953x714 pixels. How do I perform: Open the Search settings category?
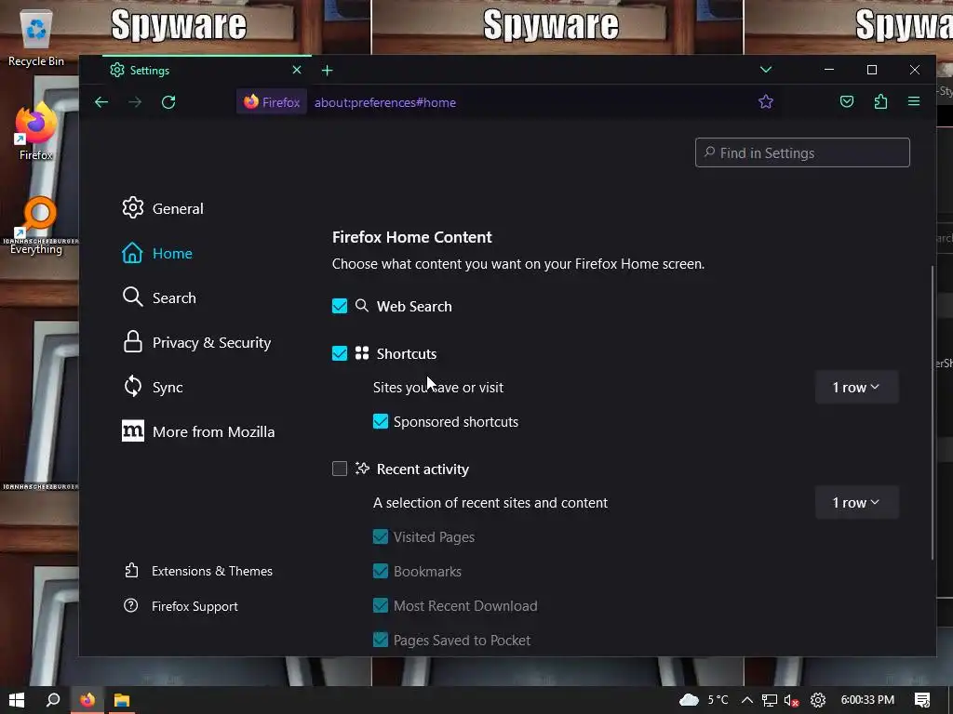coord(159,297)
